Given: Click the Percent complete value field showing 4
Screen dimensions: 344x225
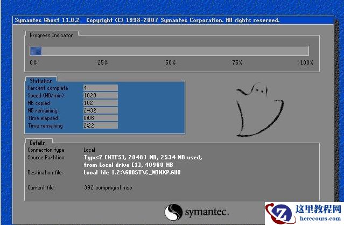Looking at the screenshot, I should coord(101,88).
